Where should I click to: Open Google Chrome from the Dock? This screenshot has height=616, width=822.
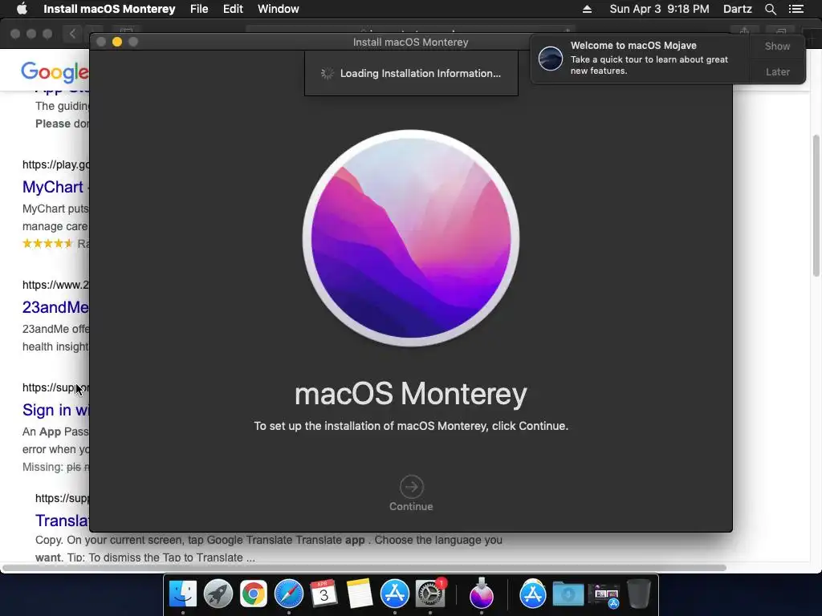pos(253,594)
